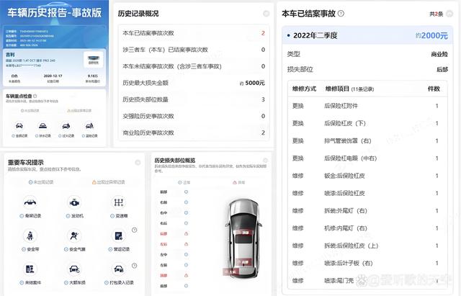This screenshot has height=296, width=461.
Task: Select the 钣金:后保险杠皮 row
Action: [x=367, y=176]
